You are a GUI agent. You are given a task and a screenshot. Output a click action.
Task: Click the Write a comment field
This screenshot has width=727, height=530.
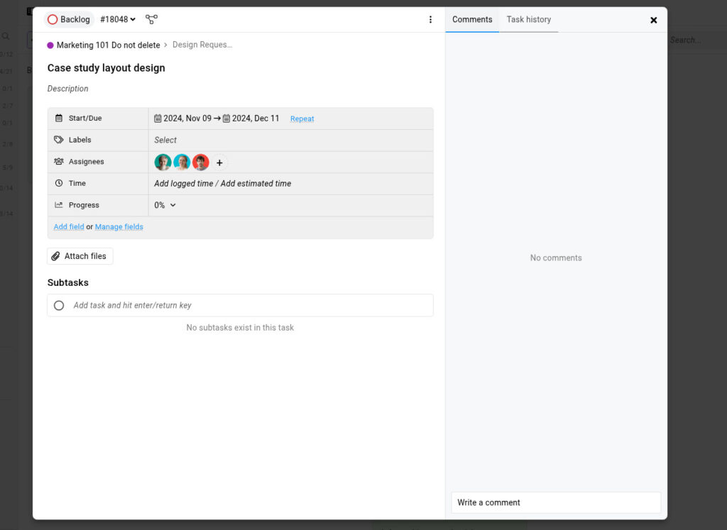tap(555, 502)
